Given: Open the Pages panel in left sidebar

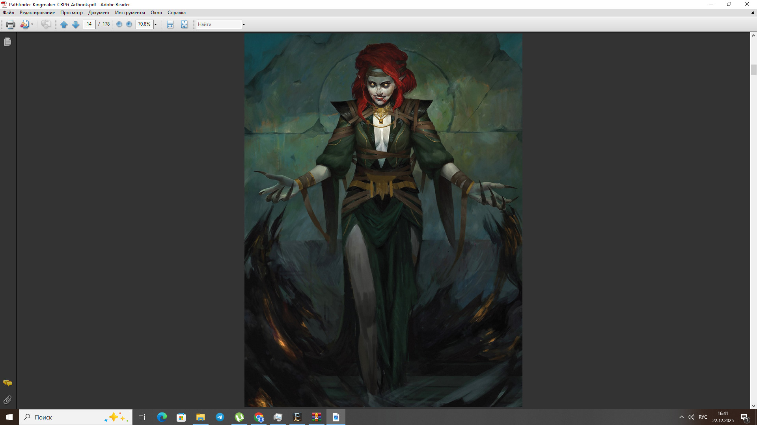Looking at the screenshot, I should point(7,42).
